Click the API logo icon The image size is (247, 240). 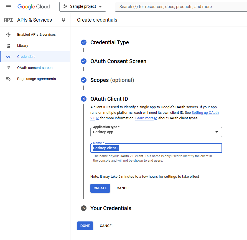(8, 20)
